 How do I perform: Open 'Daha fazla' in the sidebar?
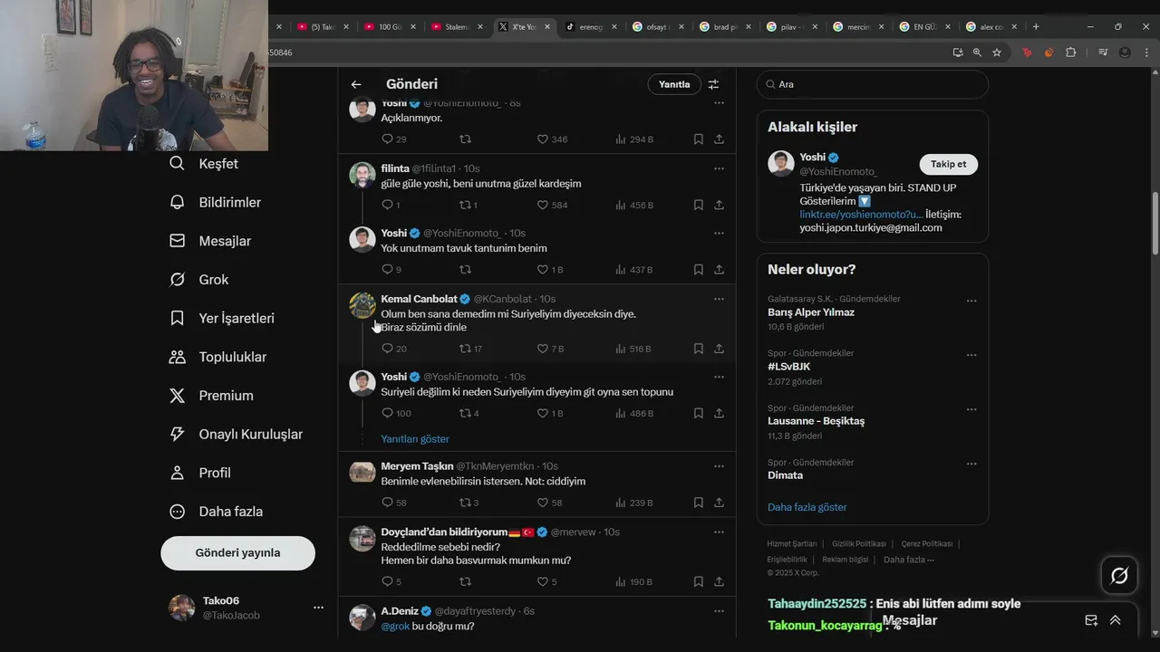click(216, 512)
